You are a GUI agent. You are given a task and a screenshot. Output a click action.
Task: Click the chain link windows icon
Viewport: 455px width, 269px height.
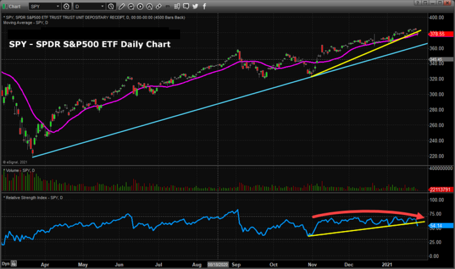pos(158,7)
